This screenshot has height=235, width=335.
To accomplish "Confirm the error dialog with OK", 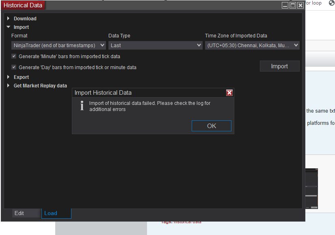I will (x=212, y=126).
